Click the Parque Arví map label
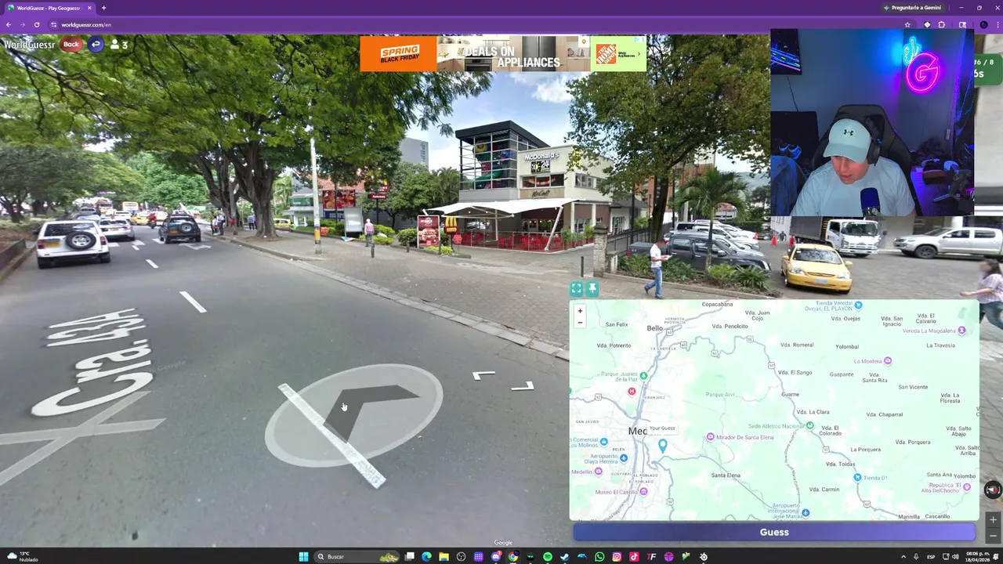Viewport: 1003px width, 564px height. 719,395
